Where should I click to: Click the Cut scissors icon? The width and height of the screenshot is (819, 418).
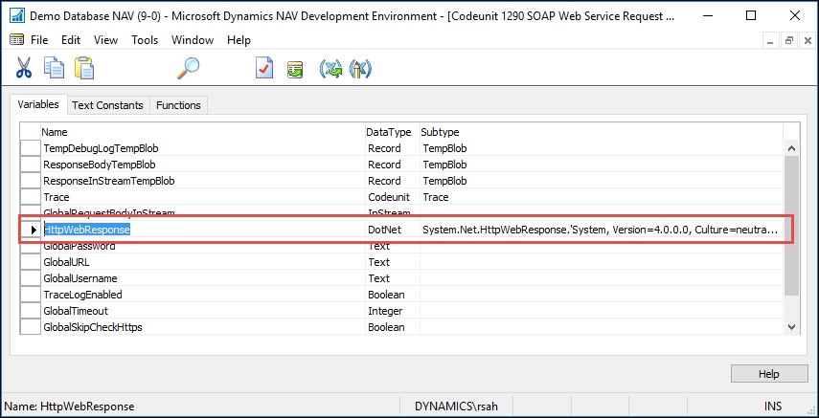(24, 68)
